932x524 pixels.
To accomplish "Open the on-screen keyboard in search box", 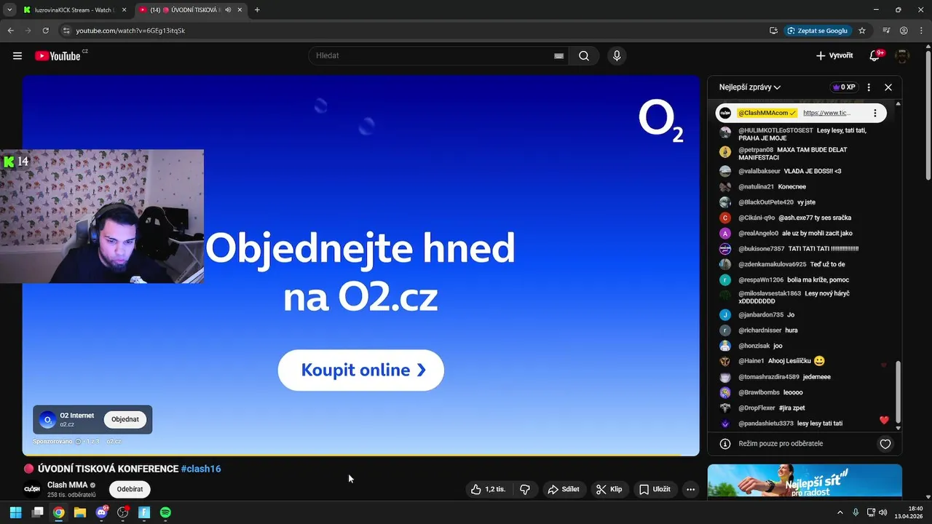I will [558, 56].
